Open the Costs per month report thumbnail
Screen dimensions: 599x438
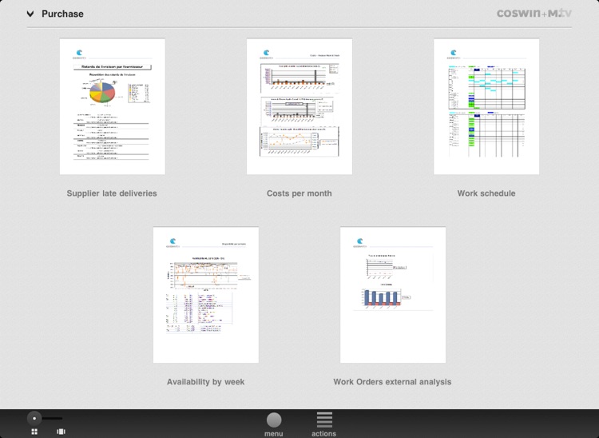pos(299,106)
